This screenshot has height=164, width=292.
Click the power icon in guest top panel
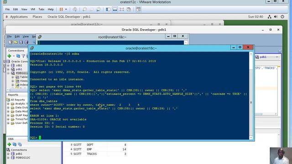282,17
